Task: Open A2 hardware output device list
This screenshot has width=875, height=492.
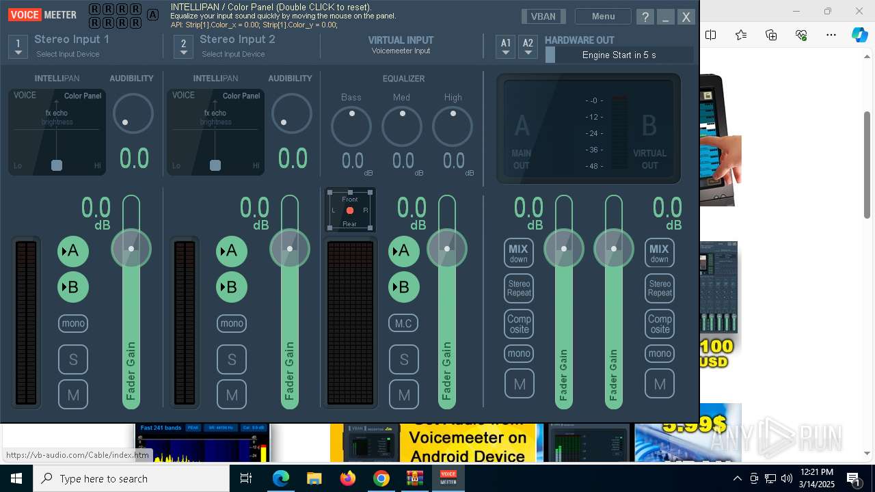Action: tap(528, 46)
